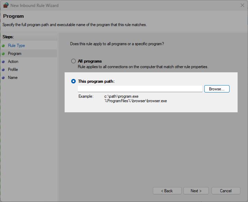Select the This program path option
248x202 pixels.
73,81
